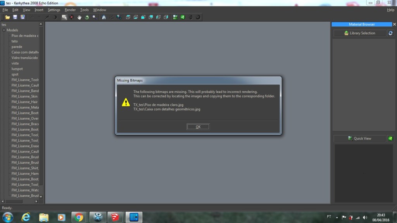This screenshot has width=397, height=223.
Task: Select the 'vista' tree item
Action: point(15,63)
